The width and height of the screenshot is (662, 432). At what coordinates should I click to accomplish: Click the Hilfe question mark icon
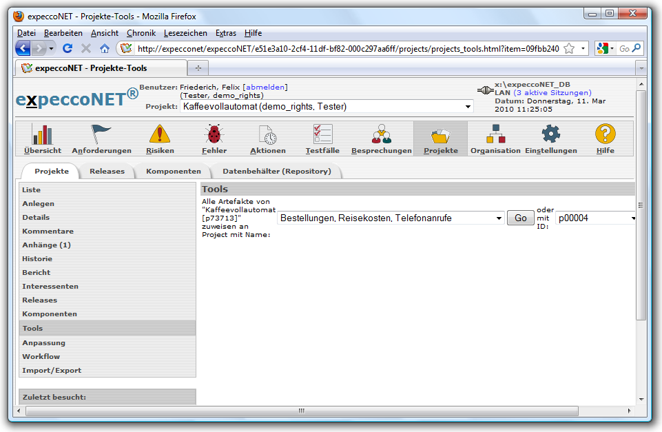[605, 134]
